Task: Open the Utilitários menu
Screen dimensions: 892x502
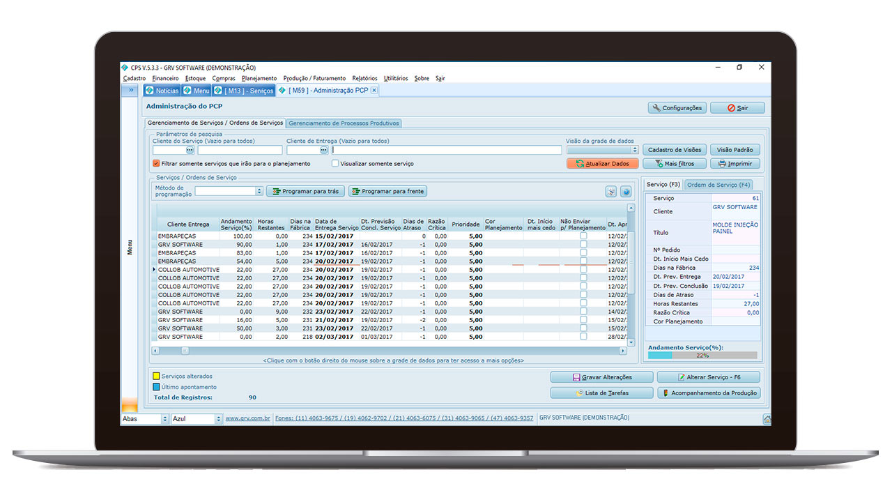Action: point(396,79)
